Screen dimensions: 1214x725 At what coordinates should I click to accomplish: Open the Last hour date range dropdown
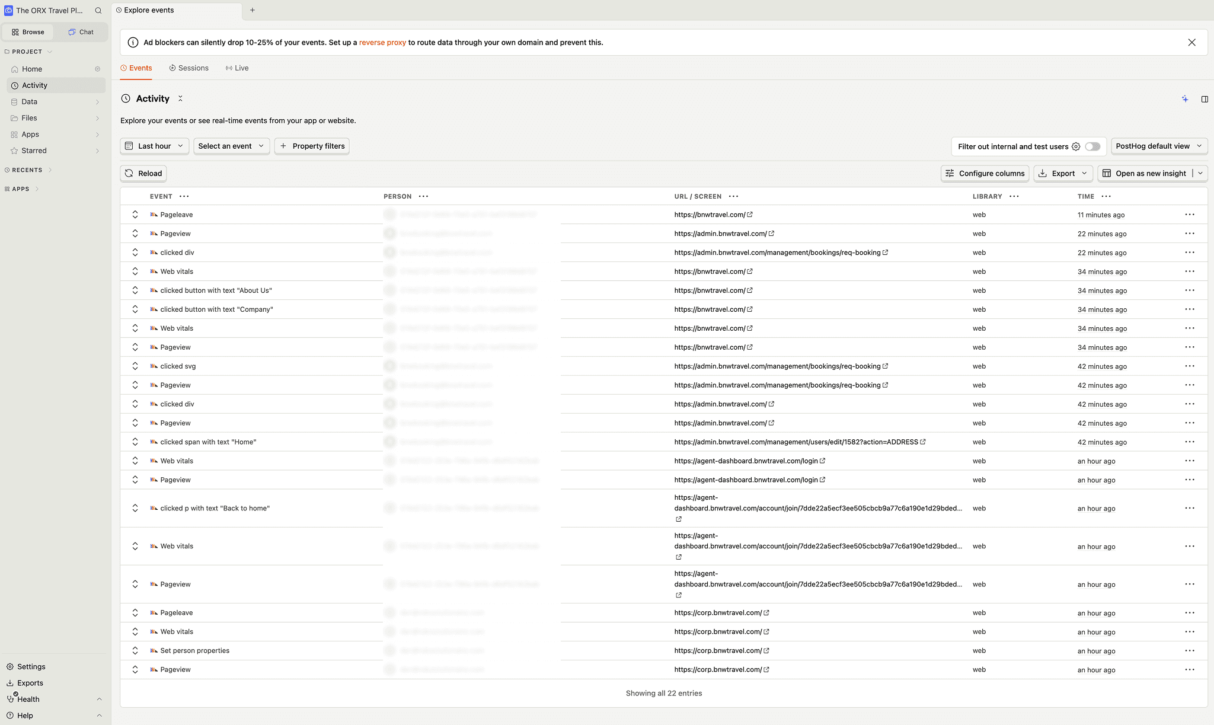(155, 146)
